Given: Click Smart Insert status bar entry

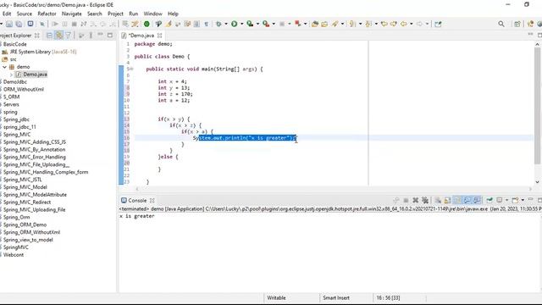Looking at the screenshot, I should click(x=336, y=297).
